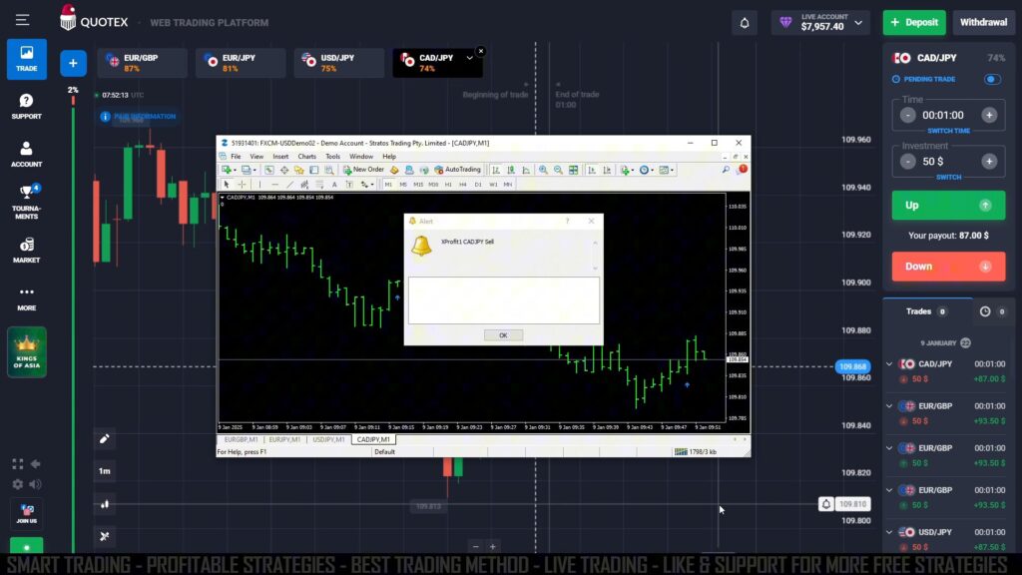The height and width of the screenshot is (575, 1022).
Task: Click the Withdrawal button
Action: pyautogui.click(x=983, y=22)
